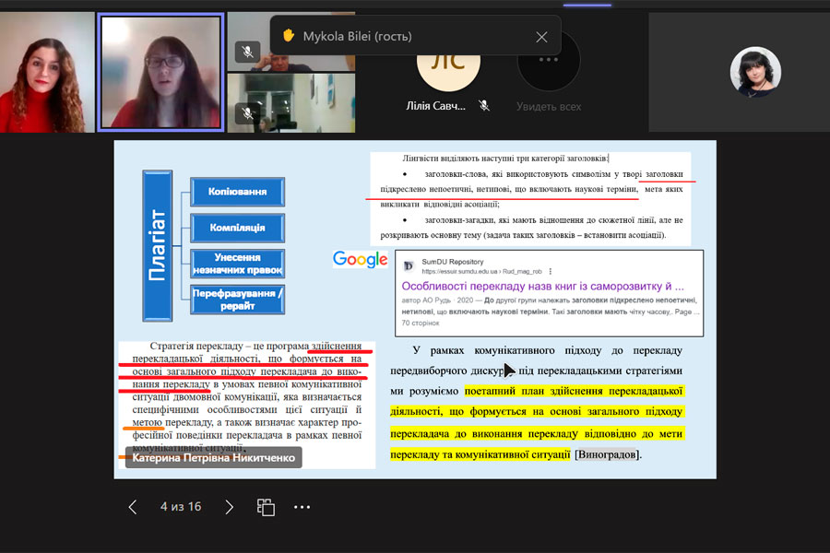Open the slide grid view icon
The image size is (830, 553).
pyautogui.click(x=266, y=507)
